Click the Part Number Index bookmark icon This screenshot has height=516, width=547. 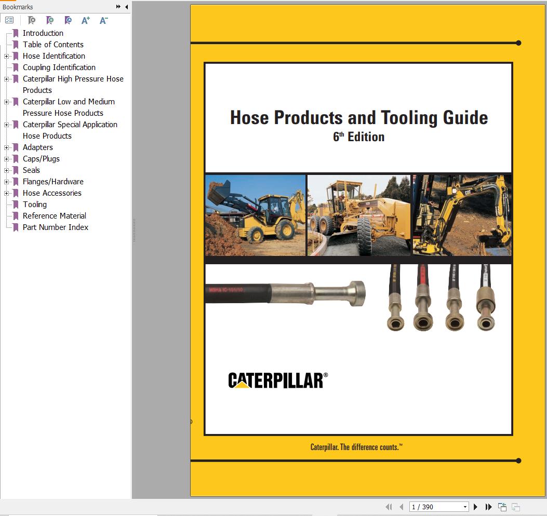tap(16, 227)
